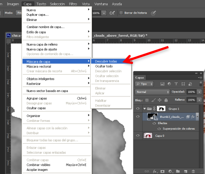Viewport: 205px width, 174px height.
Task: Create new group folder icon at bottom
Action: point(178,171)
